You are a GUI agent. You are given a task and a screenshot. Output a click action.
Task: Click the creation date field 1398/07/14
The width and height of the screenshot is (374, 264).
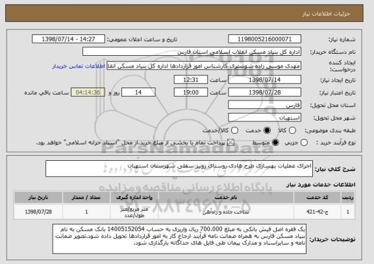coord(264,80)
